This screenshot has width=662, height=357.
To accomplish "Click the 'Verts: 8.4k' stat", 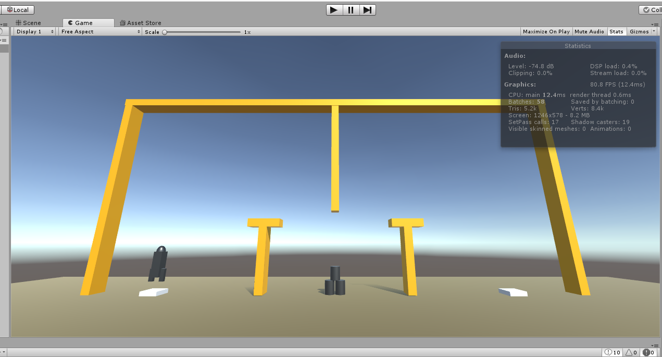I will pos(587,108).
